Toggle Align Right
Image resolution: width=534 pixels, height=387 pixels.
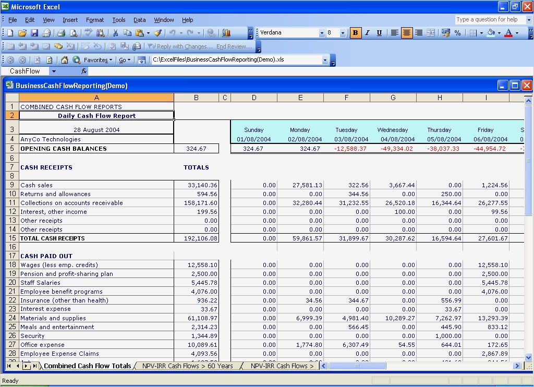coord(419,33)
